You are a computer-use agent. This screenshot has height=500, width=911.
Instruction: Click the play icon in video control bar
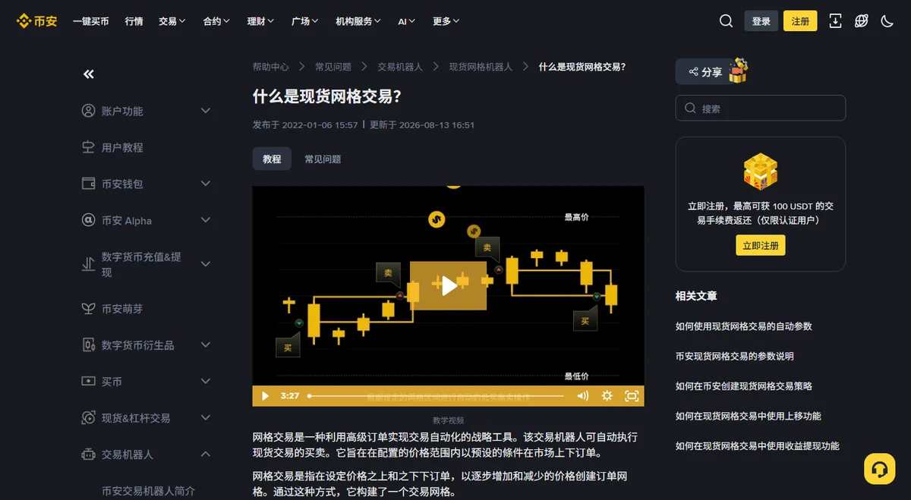tap(265, 395)
